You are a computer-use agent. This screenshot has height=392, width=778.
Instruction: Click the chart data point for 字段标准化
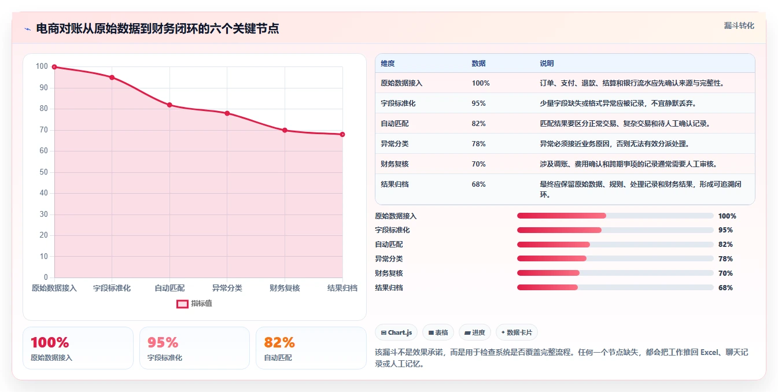112,77
